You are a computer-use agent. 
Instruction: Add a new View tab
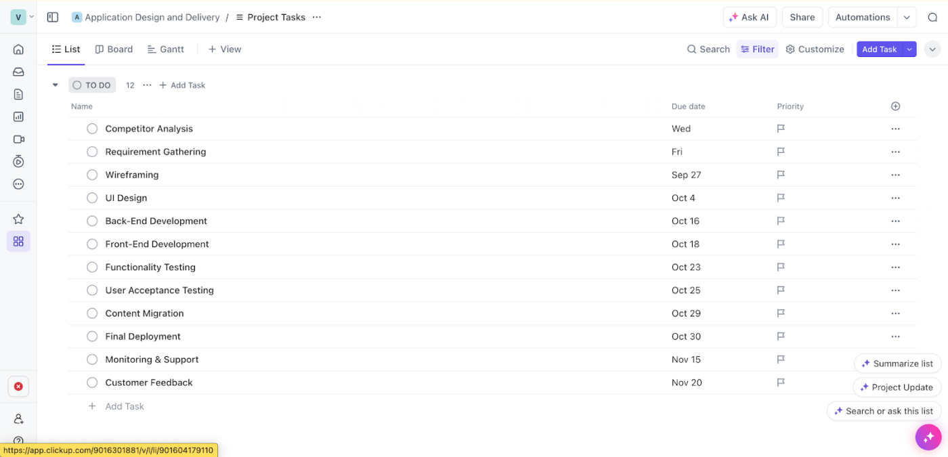click(x=225, y=49)
